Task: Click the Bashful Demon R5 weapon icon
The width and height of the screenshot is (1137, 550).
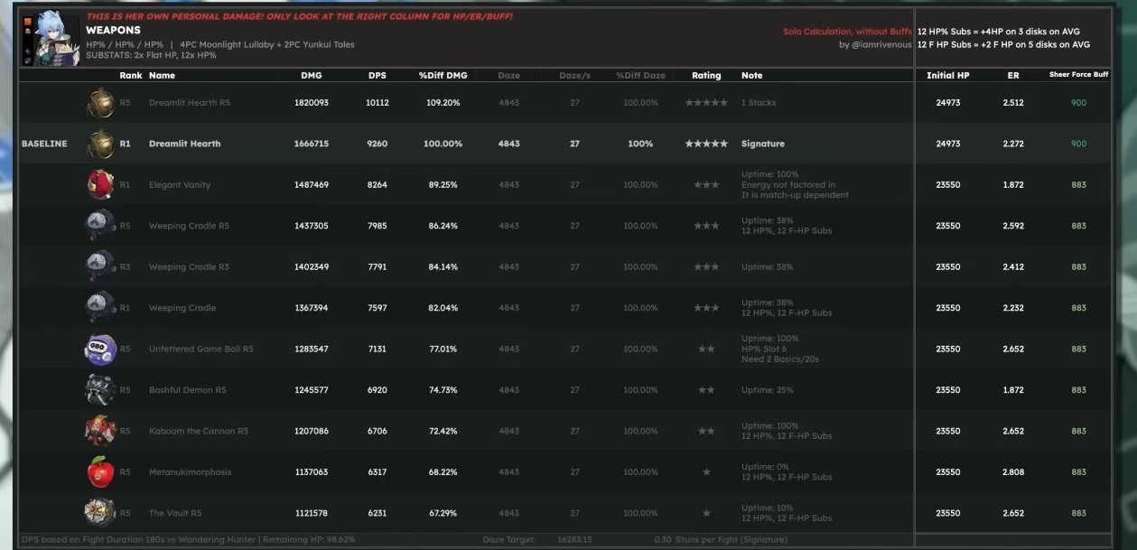Action: pos(100,390)
